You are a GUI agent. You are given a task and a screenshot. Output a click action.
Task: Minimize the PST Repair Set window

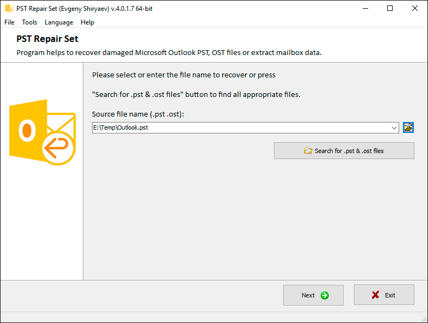tap(365, 9)
